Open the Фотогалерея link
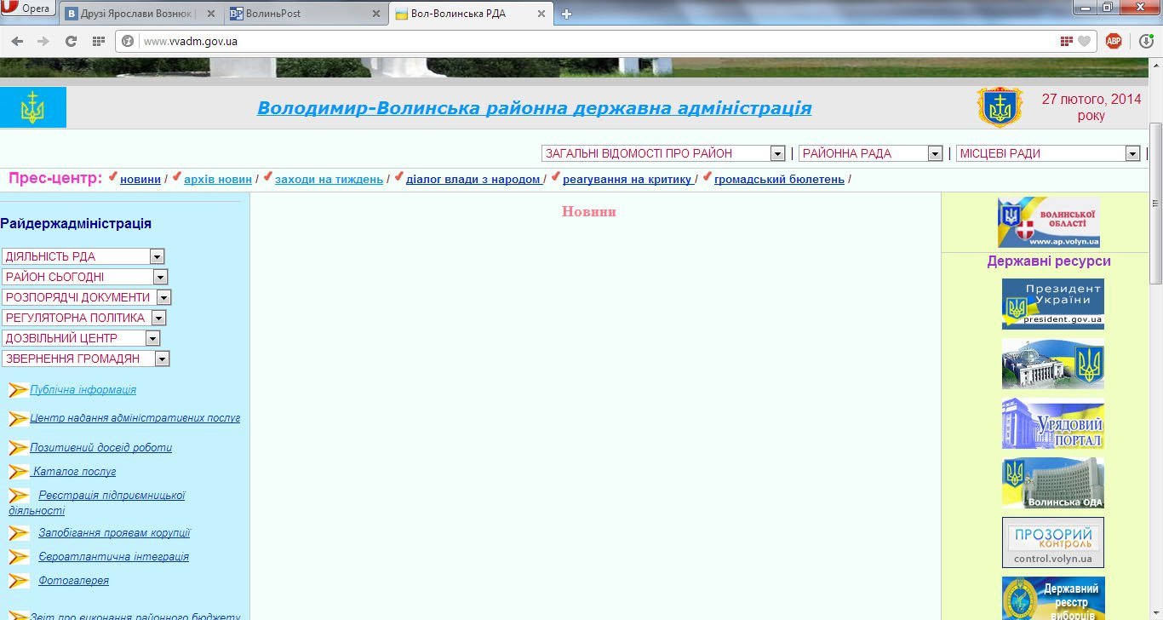The width and height of the screenshot is (1163, 620). [73, 581]
